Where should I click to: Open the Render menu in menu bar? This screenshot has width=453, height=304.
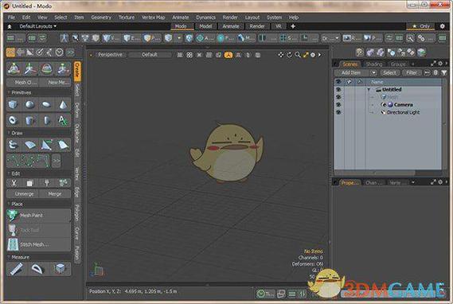point(230,18)
